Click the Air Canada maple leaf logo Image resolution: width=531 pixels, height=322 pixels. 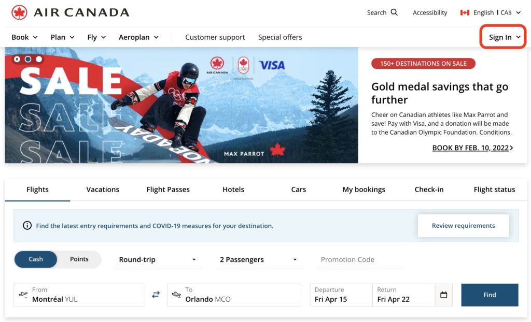pos(19,12)
